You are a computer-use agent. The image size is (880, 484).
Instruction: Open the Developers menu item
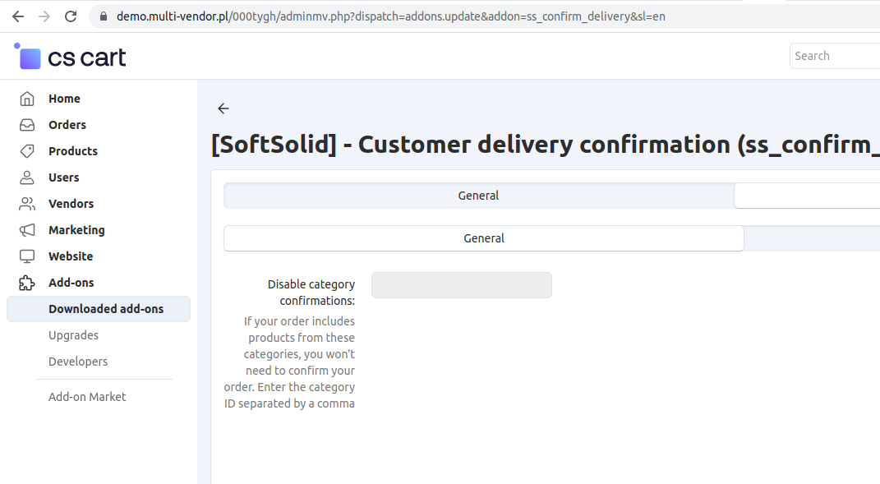[78, 362]
